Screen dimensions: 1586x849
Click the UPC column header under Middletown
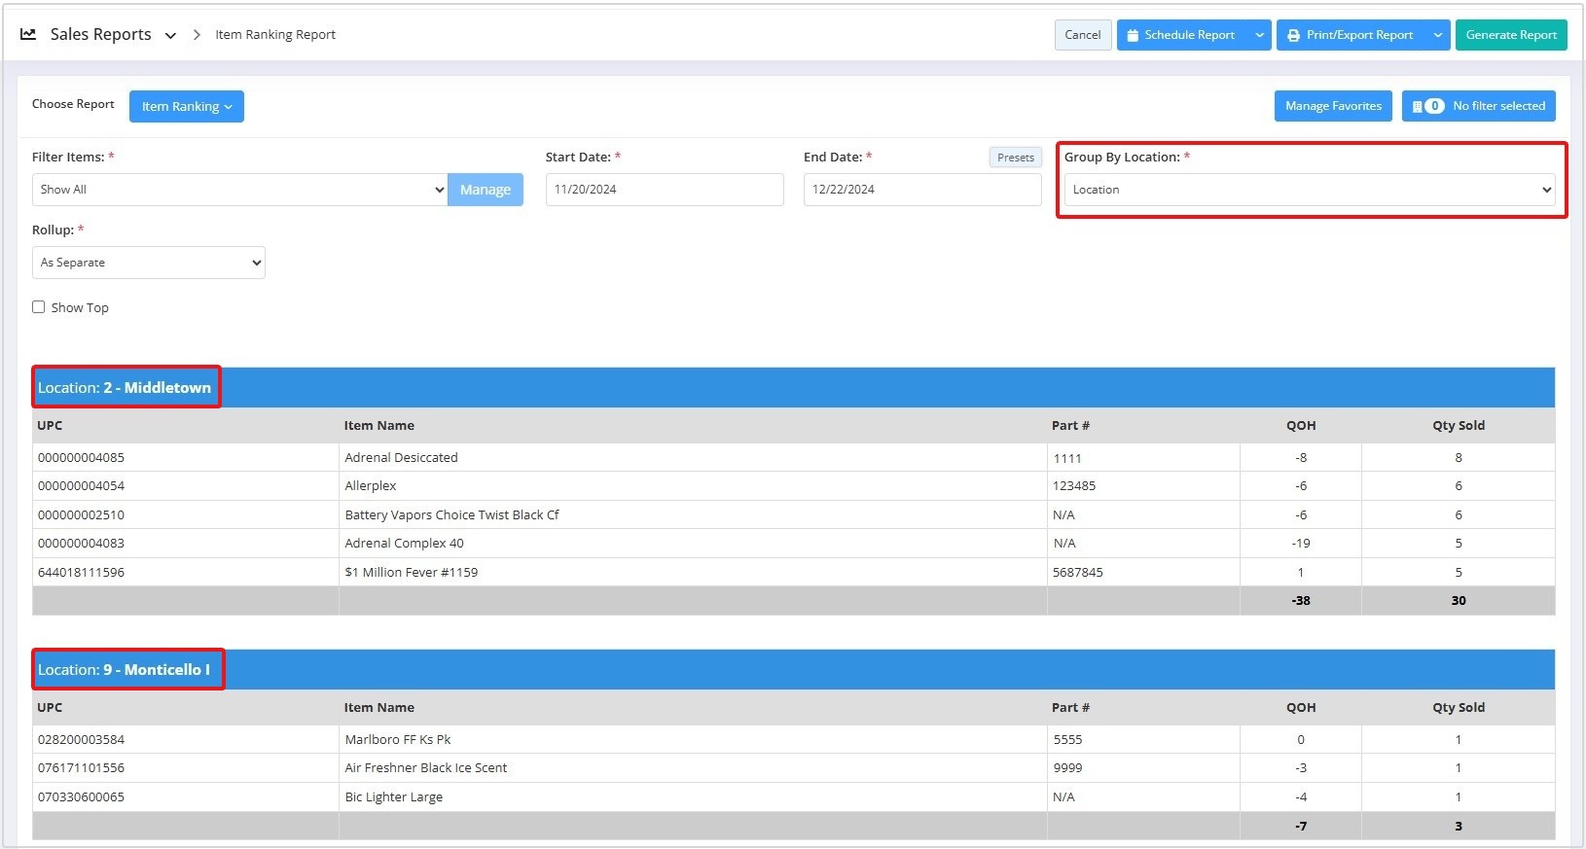tap(50, 425)
